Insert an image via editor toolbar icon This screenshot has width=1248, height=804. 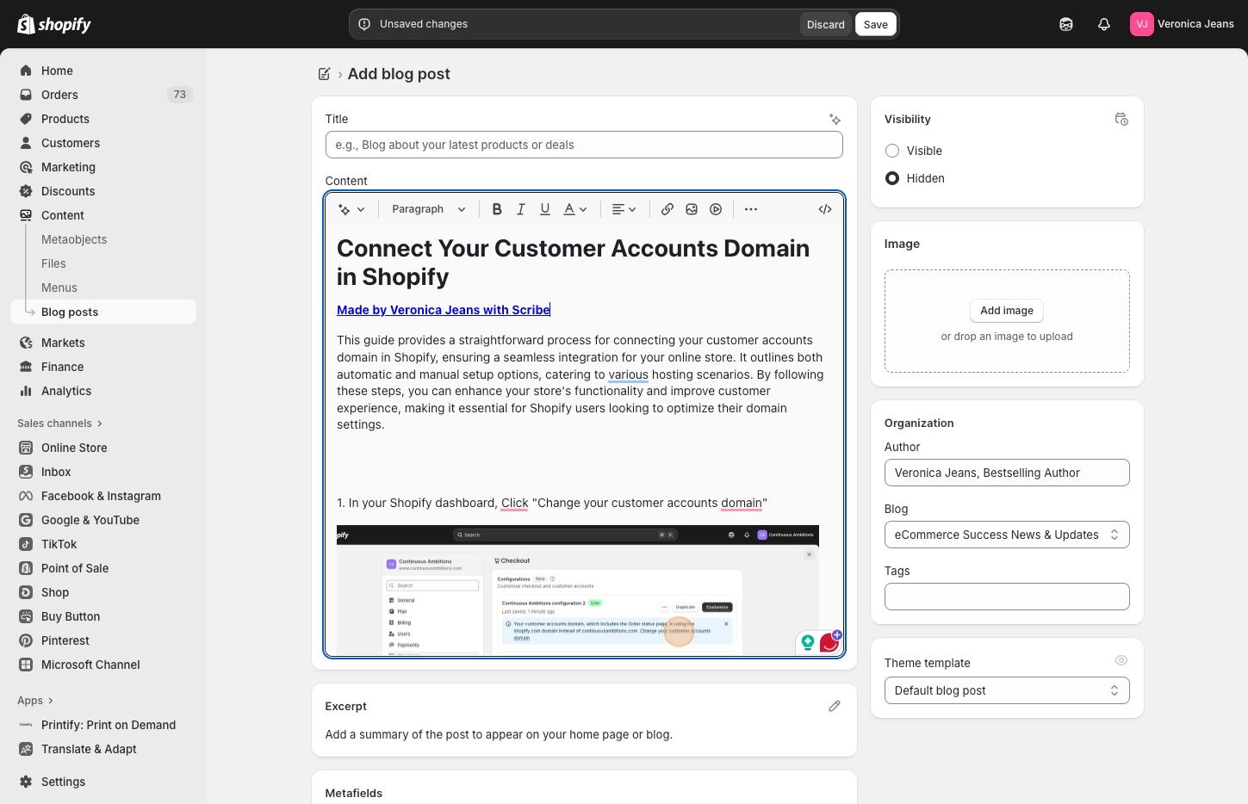click(x=691, y=209)
